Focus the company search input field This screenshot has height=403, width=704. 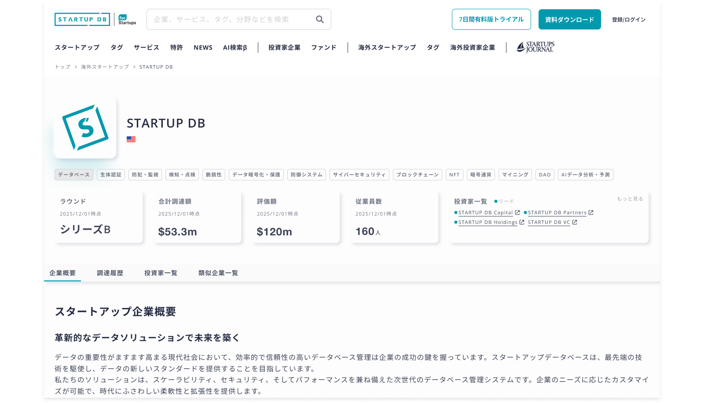[x=239, y=19]
